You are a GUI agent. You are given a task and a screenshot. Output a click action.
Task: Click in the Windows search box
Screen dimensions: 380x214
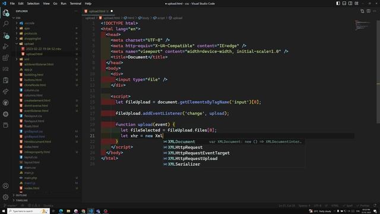[28, 211]
